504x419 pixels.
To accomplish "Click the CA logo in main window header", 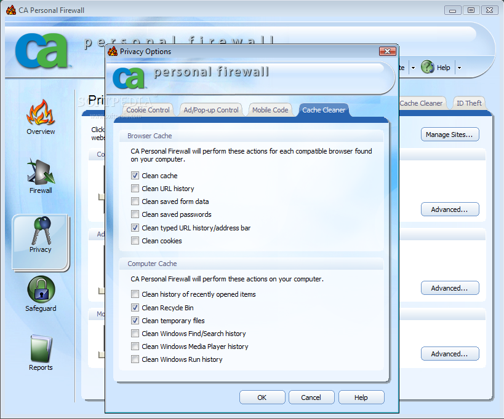I will [42, 51].
